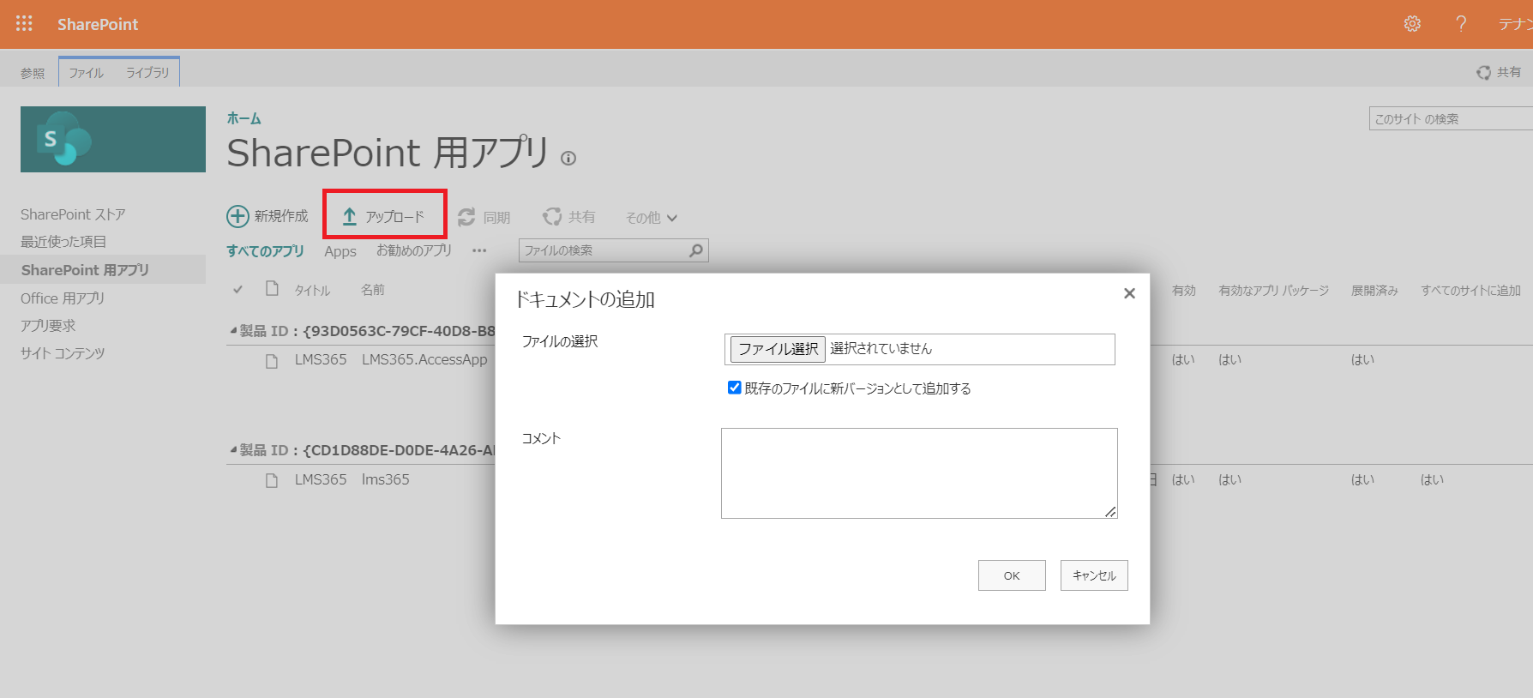Collapse the 製品 ID {93D0563C group
This screenshot has height=698, width=1533.
point(233,330)
